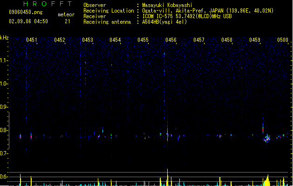Image resolution: width=293 pixels, height=186 pixels.
Task: Select the filename 09060450.png
Action: pos(26,12)
